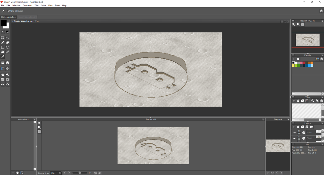Switch to Bitcoin Moon Imprint document tab
Image resolution: width=324 pixels, height=175 pixels.
[27, 17]
